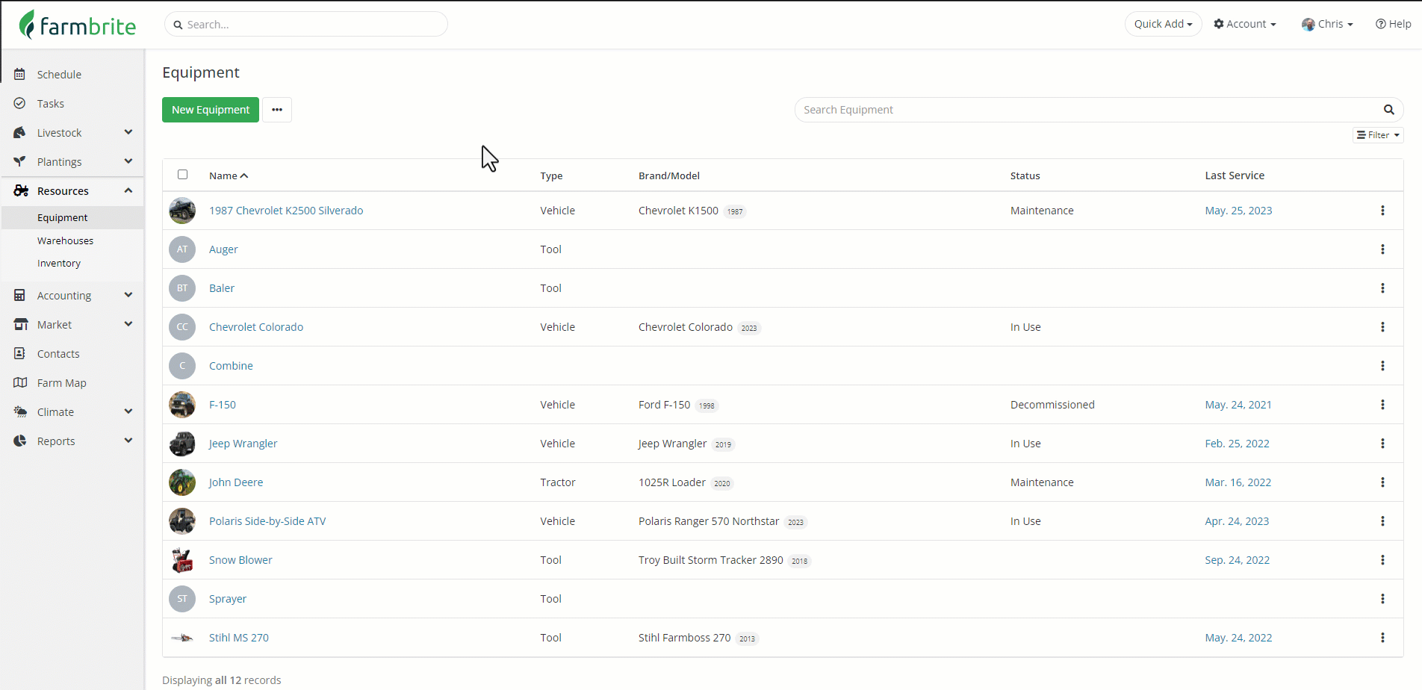Click the John Deere tractor thumbnail
The image size is (1422, 690).
pyautogui.click(x=182, y=482)
